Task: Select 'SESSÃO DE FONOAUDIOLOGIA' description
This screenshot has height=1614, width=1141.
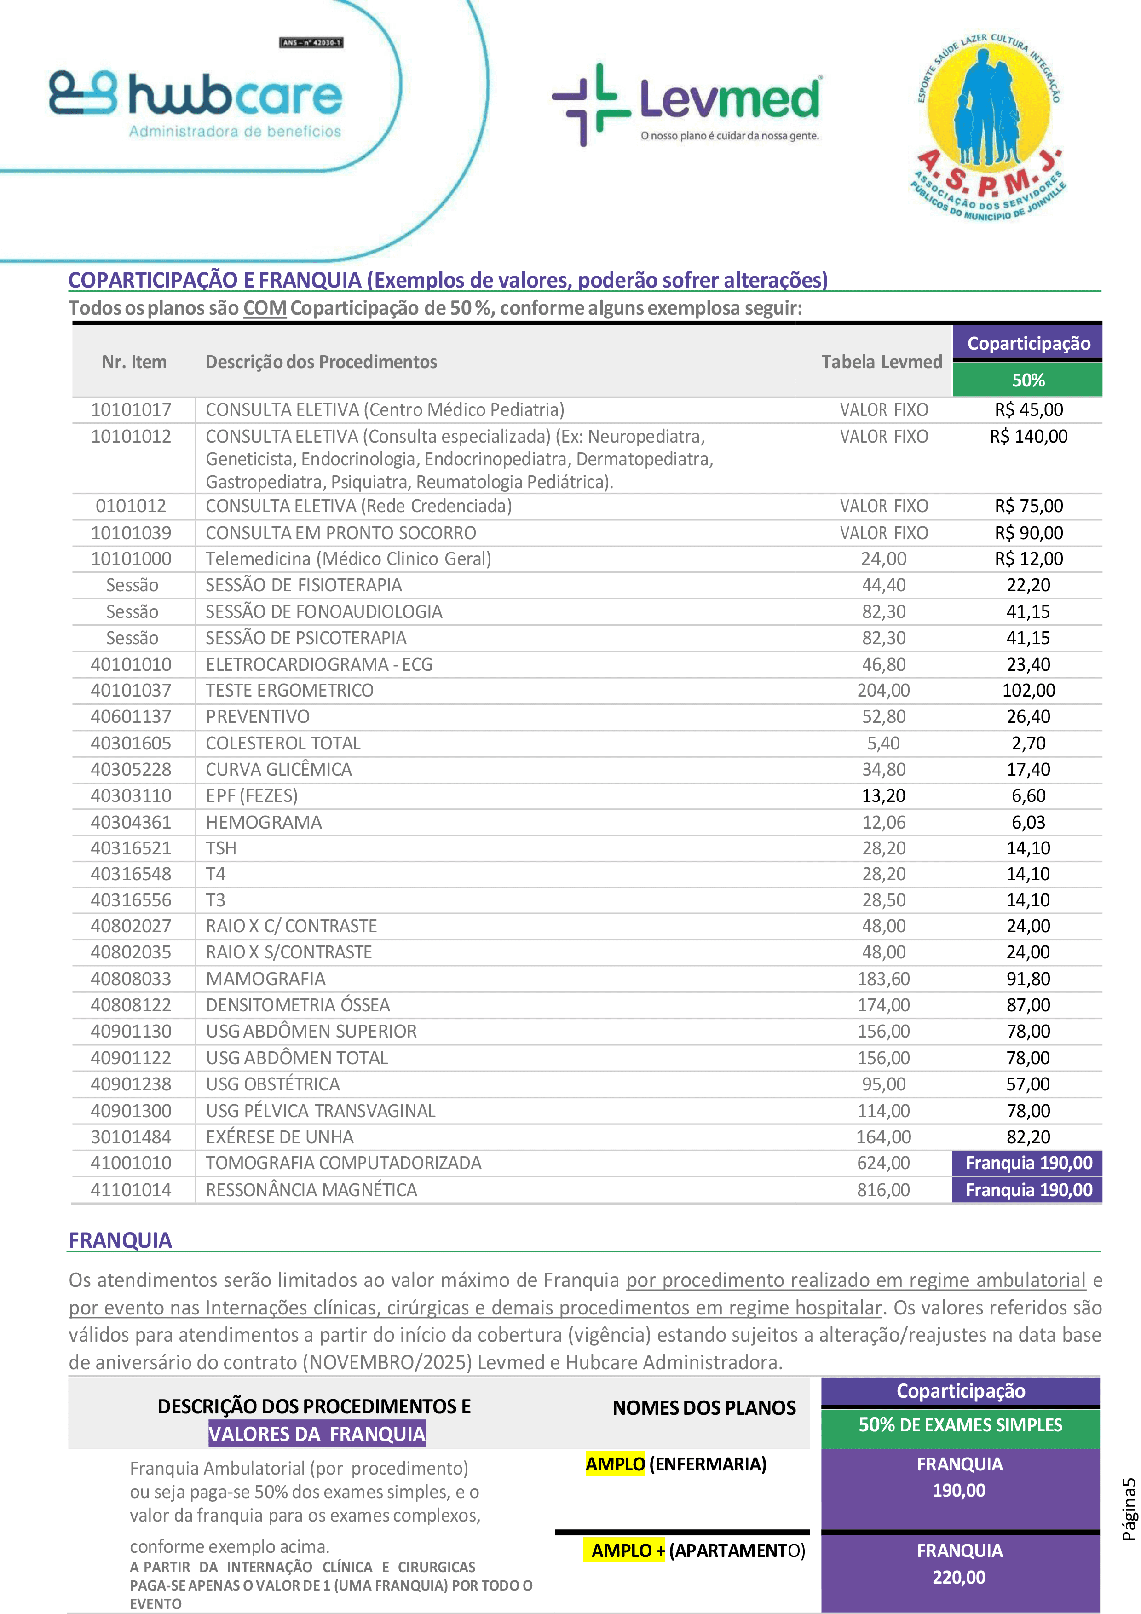Action: tap(324, 611)
